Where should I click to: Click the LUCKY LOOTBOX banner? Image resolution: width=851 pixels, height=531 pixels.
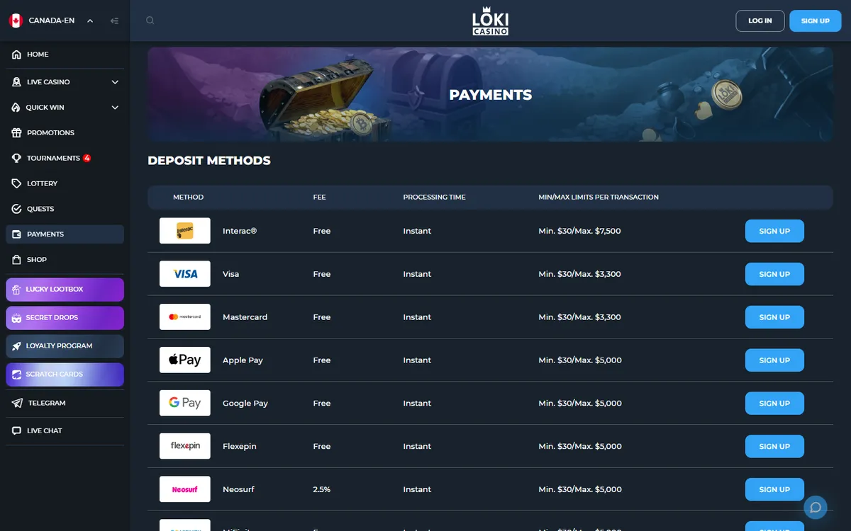point(65,290)
